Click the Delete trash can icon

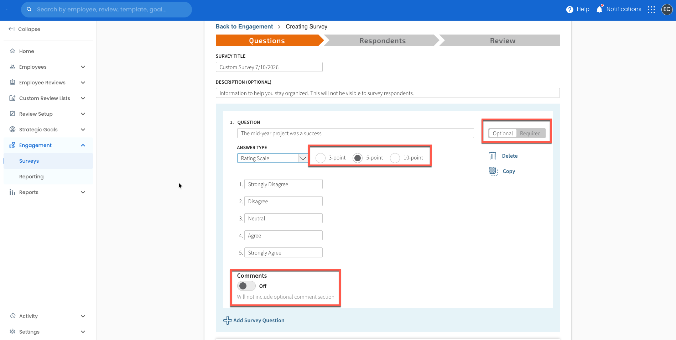coord(493,156)
